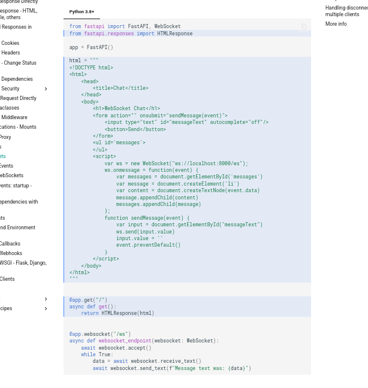Click the 'new WebSocket' localhost line

[176, 163]
